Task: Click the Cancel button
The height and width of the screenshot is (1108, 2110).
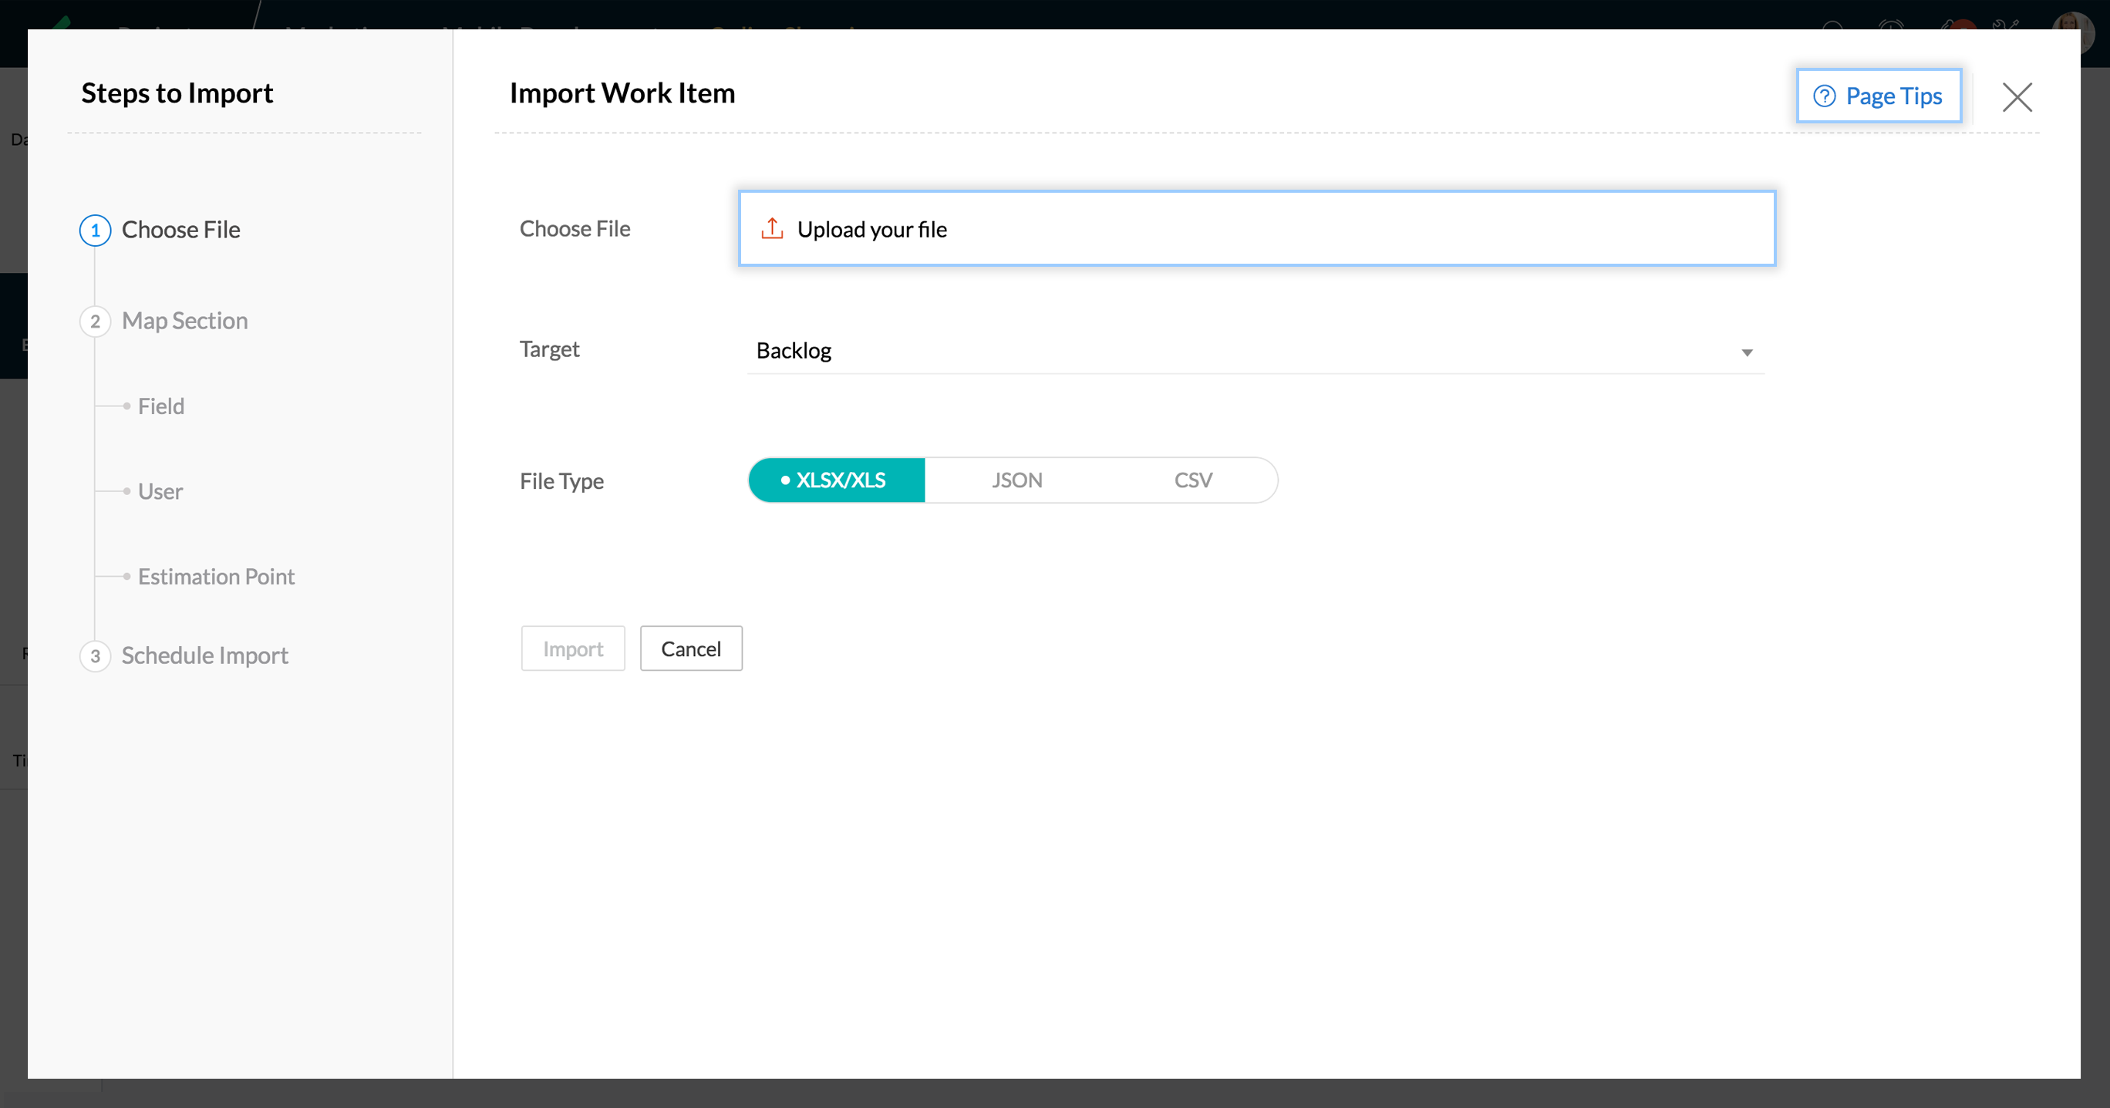Action: [690, 648]
